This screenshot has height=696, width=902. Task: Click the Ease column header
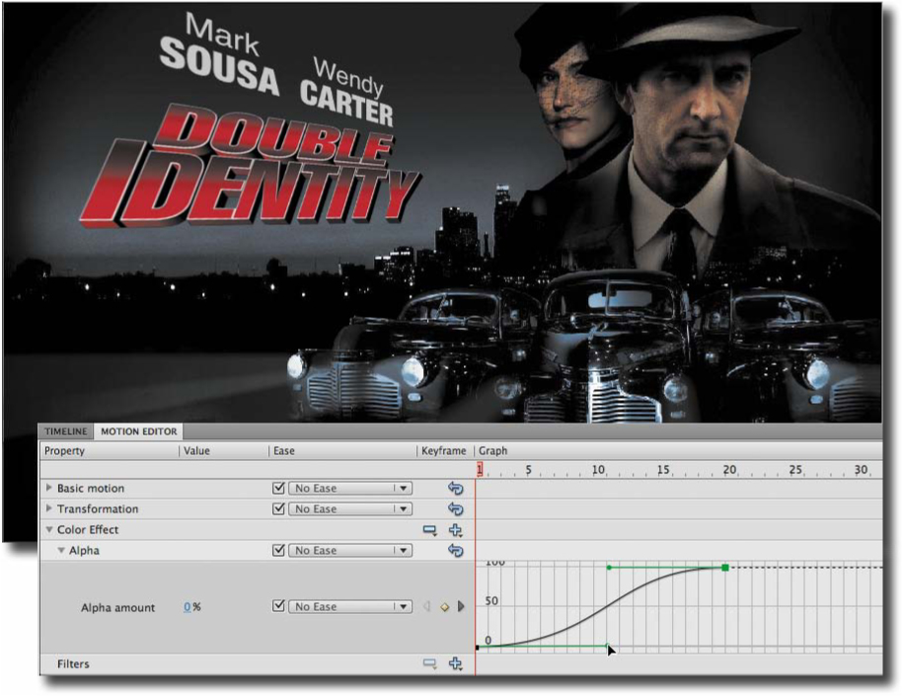[x=284, y=451]
